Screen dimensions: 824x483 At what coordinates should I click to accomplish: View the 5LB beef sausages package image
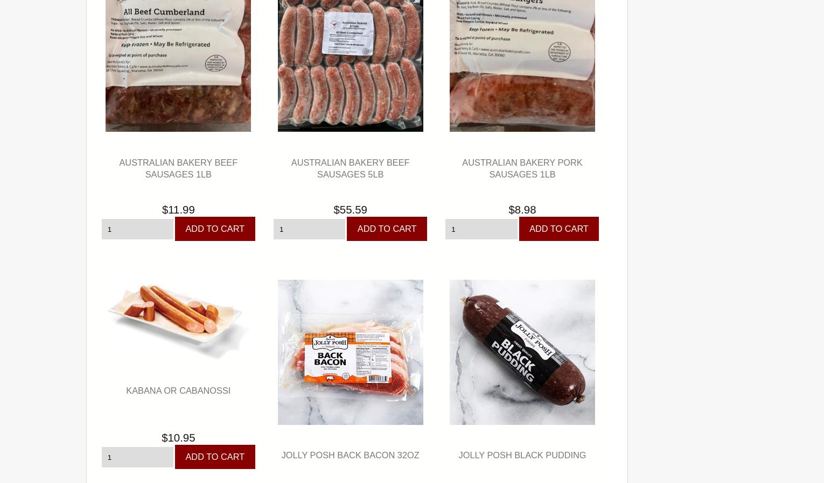click(350, 66)
